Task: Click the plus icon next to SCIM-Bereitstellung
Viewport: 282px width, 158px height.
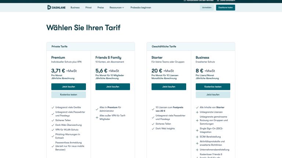Action: (197, 136)
